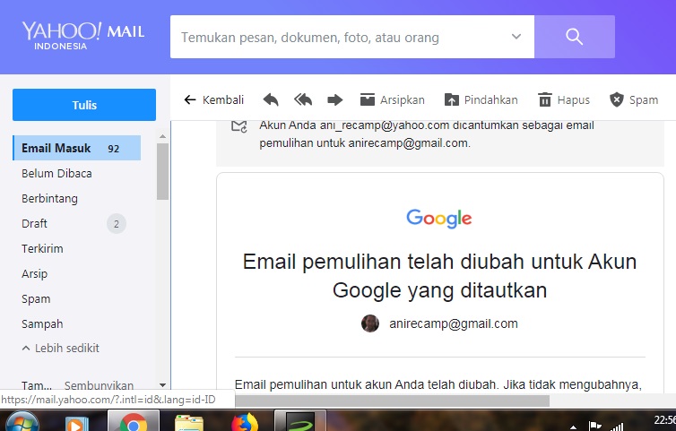Screen dimensions: 676x431
Task: Click the sidebar scrollbar up arrow
Action: tap(162, 136)
